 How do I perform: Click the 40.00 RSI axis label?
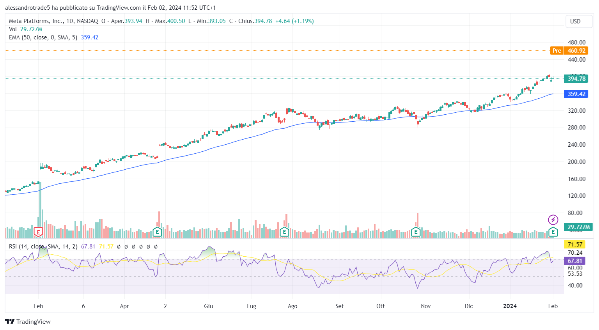pyautogui.click(x=575, y=286)
